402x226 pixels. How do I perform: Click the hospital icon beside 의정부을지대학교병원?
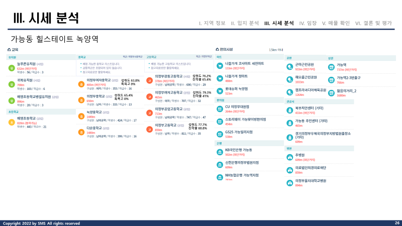(290, 183)
